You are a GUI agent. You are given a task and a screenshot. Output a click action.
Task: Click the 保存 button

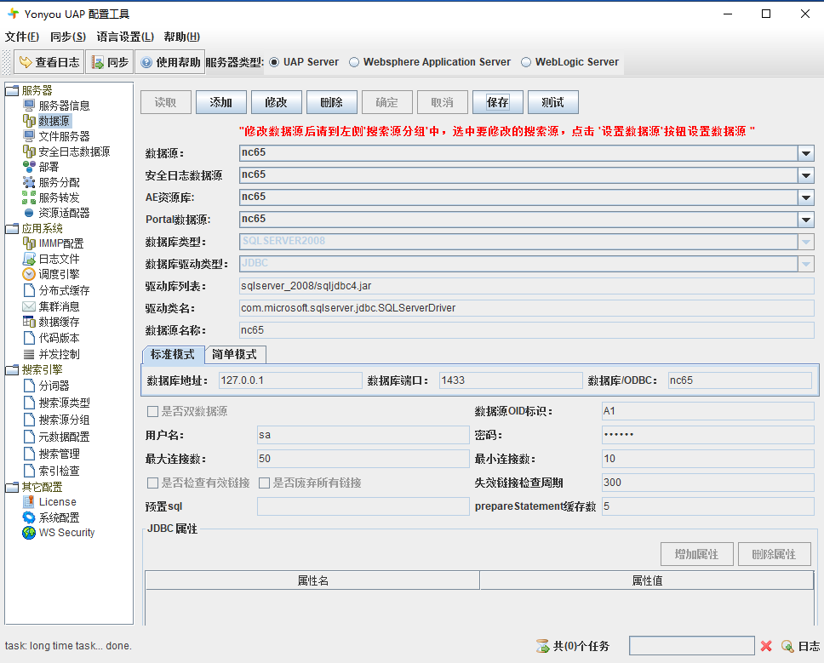(498, 102)
